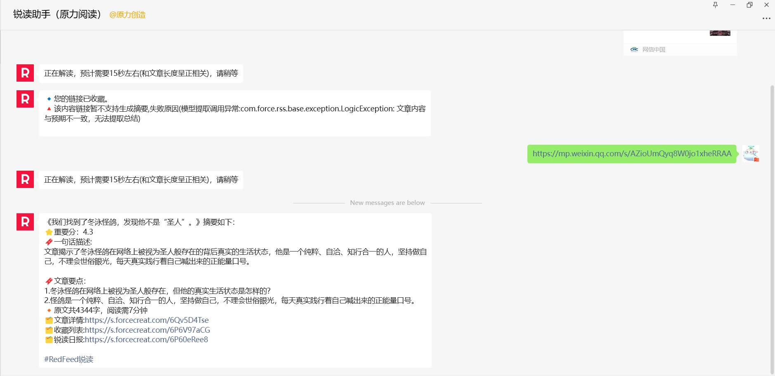Open the 网信中国 shared article card

pos(680,43)
